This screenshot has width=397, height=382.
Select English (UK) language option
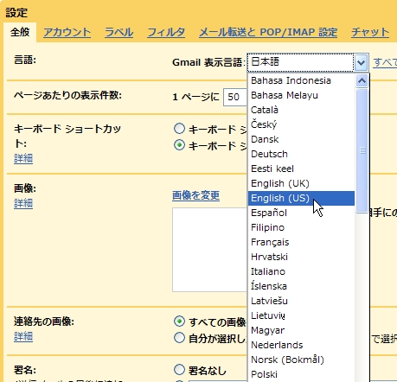(x=301, y=183)
